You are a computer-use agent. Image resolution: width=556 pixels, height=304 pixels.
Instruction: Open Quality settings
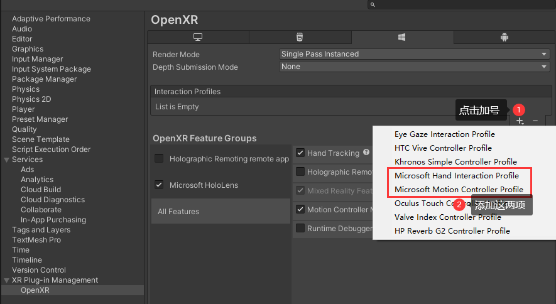tap(24, 129)
